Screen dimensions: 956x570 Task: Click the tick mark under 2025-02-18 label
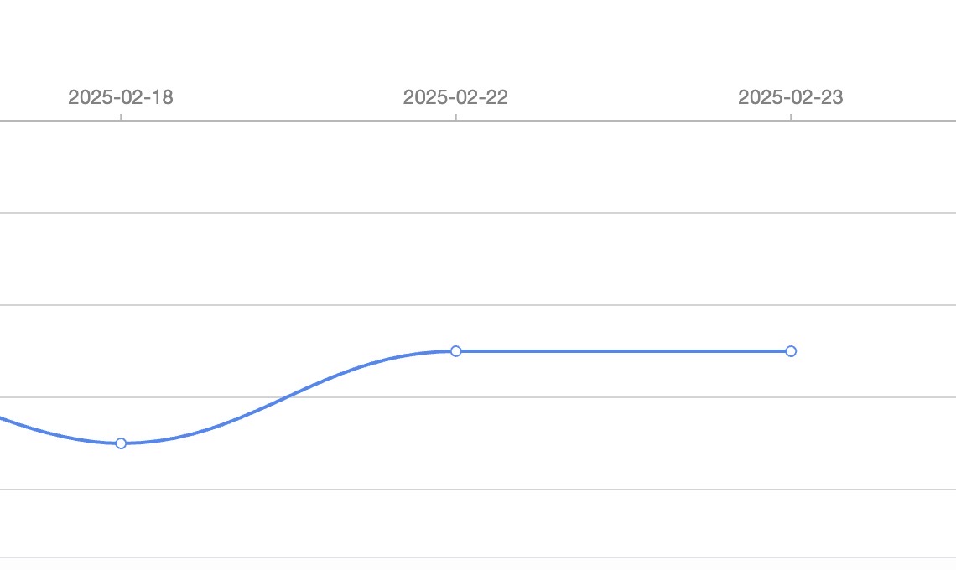pos(121,117)
